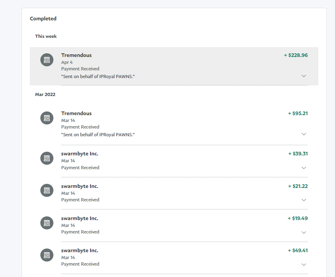Click merchant icon beside swarmbyte $39.31 payment
This screenshot has width=335, height=277.
tap(47, 158)
